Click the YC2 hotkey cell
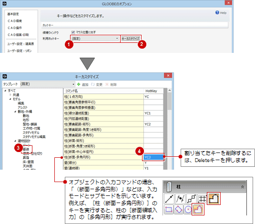Screen dimensions: 255x224 click(x=153, y=124)
